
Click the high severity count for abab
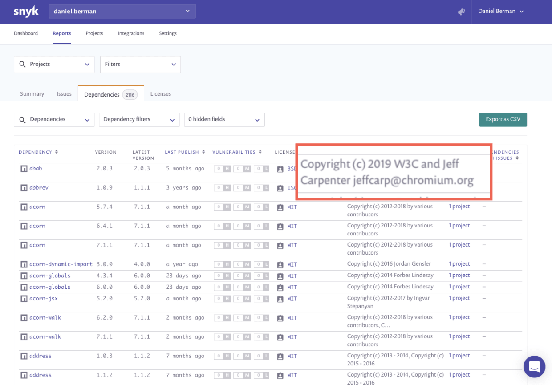pos(222,169)
